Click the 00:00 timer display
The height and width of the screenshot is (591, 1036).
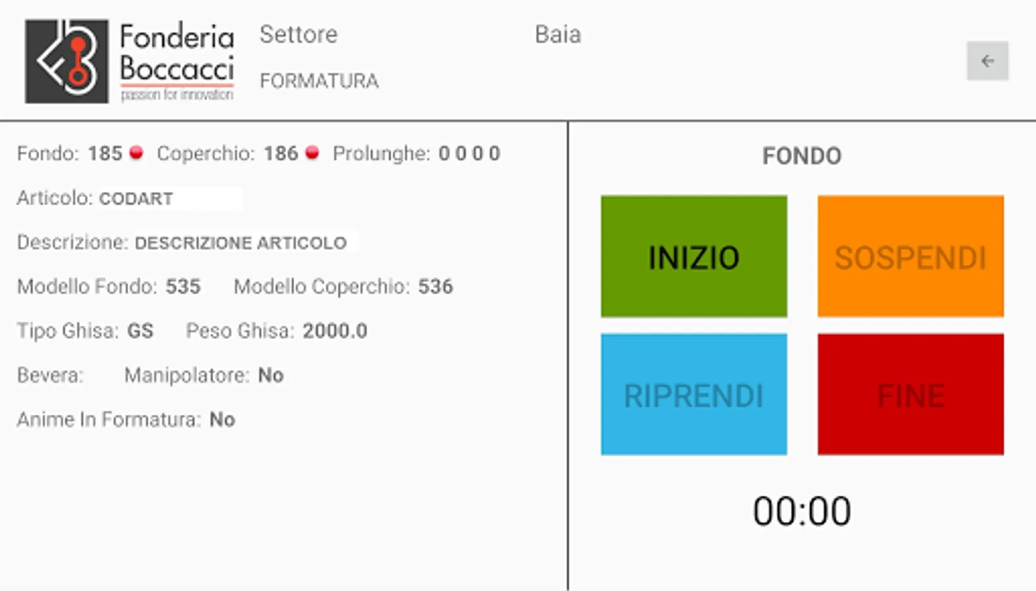click(802, 512)
